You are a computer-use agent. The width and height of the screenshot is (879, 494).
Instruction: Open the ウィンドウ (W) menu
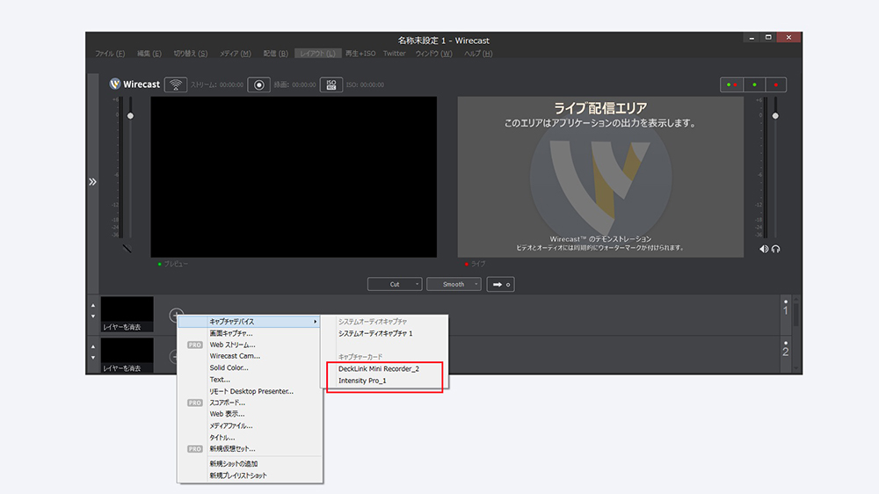[433, 54]
